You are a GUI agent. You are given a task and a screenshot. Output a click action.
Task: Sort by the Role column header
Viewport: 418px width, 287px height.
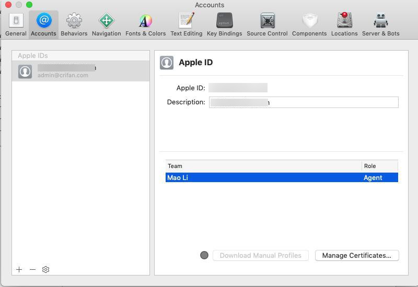pyautogui.click(x=380, y=166)
